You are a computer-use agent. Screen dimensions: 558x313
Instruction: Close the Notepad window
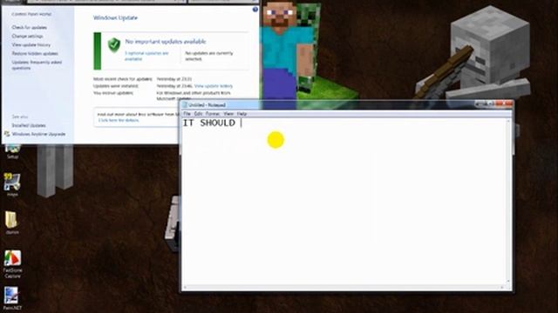504,103
